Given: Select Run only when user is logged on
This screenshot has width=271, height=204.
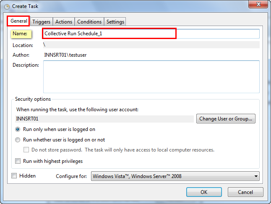Looking at the screenshot, I should [x=18, y=129].
